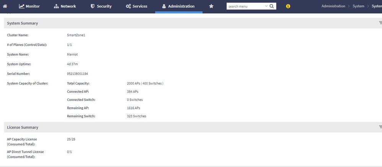Image resolution: width=382 pixels, height=167 pixels.
Task: Open the yellow info notification icon
Action: click(x=288, y=6)
